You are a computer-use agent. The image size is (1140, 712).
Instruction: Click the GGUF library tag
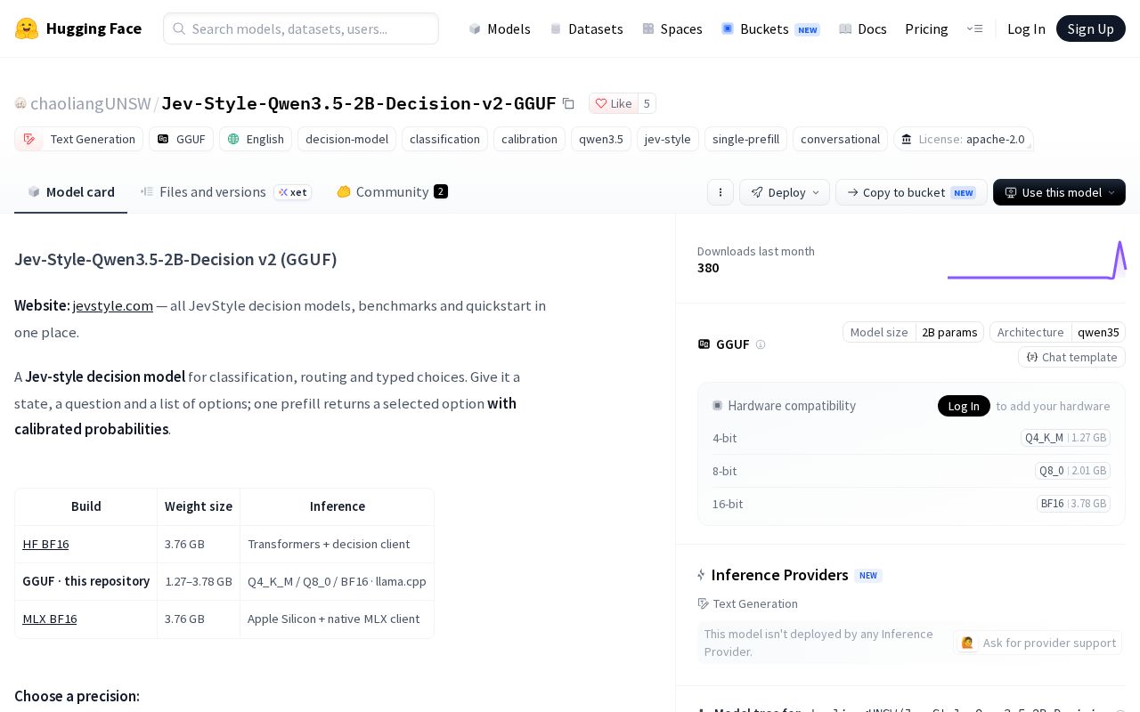182,139
